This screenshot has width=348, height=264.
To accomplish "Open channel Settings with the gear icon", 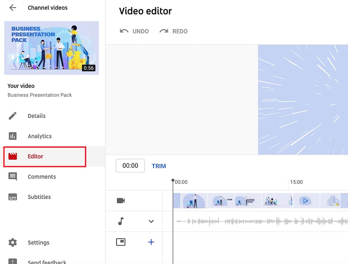I will point(13,243).
